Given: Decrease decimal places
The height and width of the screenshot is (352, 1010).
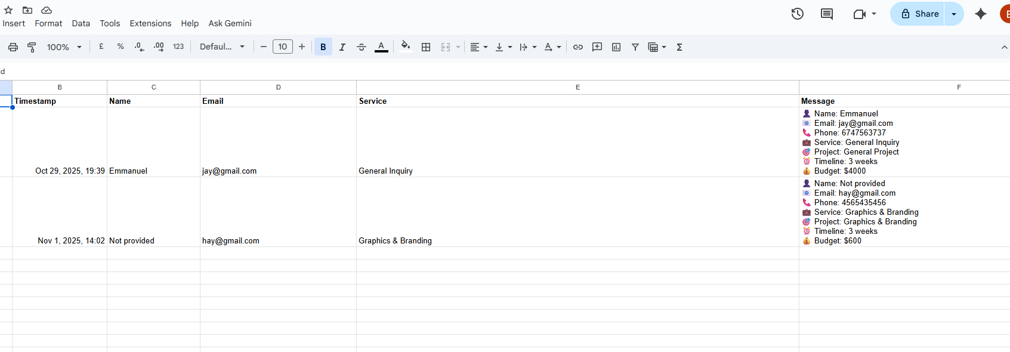Looking at the screenshot, I should pos(140,47).
